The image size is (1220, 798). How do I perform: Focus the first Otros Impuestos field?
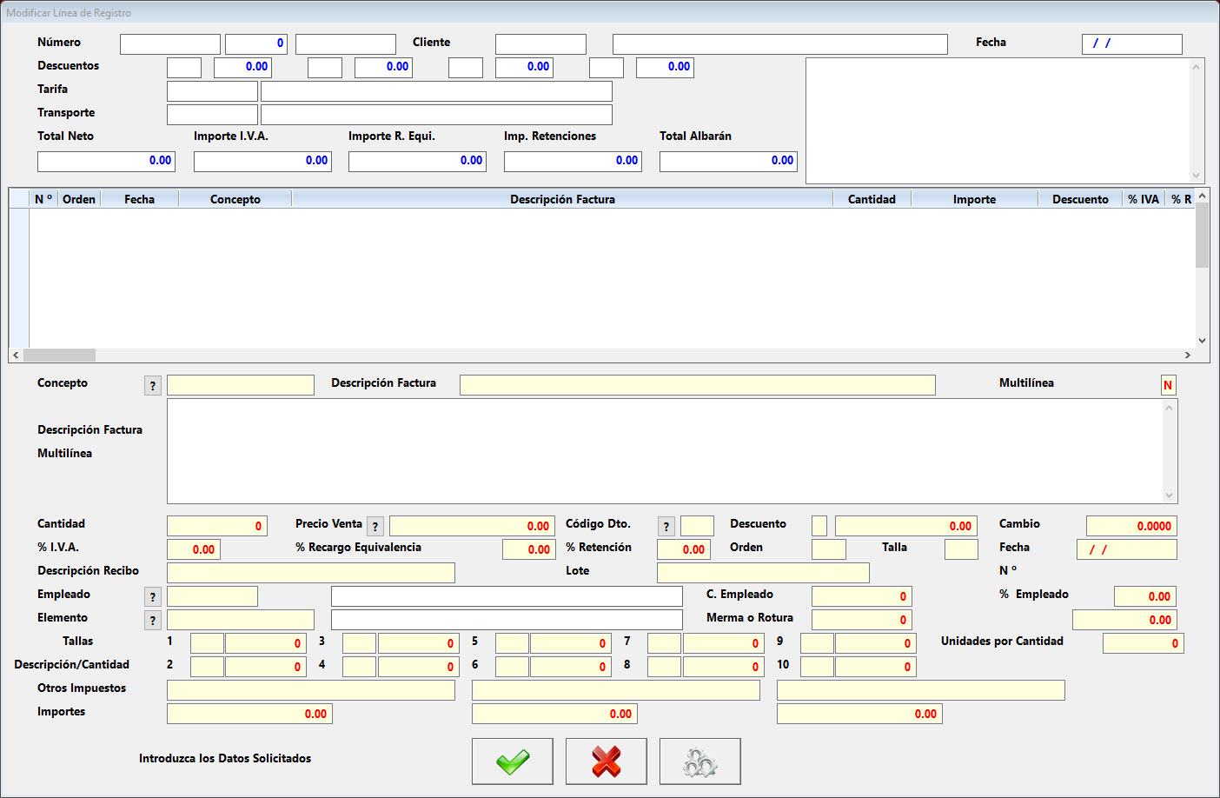click(311, 690)
